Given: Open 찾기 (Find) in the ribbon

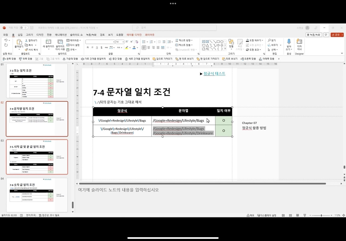Looking at the screenshot, I should pos(272,40).
